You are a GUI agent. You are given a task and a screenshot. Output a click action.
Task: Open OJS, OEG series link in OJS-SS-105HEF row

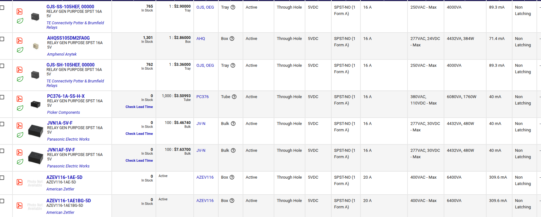(205, 7)
